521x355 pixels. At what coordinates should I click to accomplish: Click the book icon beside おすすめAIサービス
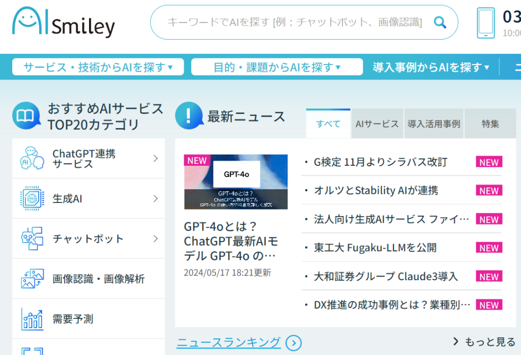pyautogui.click(x=26, y=116)
